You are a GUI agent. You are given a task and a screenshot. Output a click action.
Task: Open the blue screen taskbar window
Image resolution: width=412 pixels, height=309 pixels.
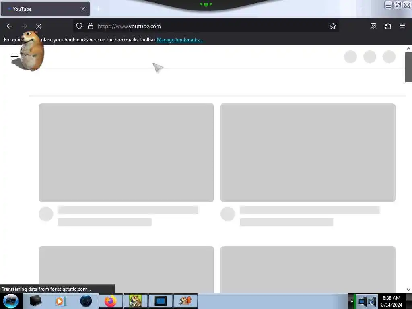[160, 301]
